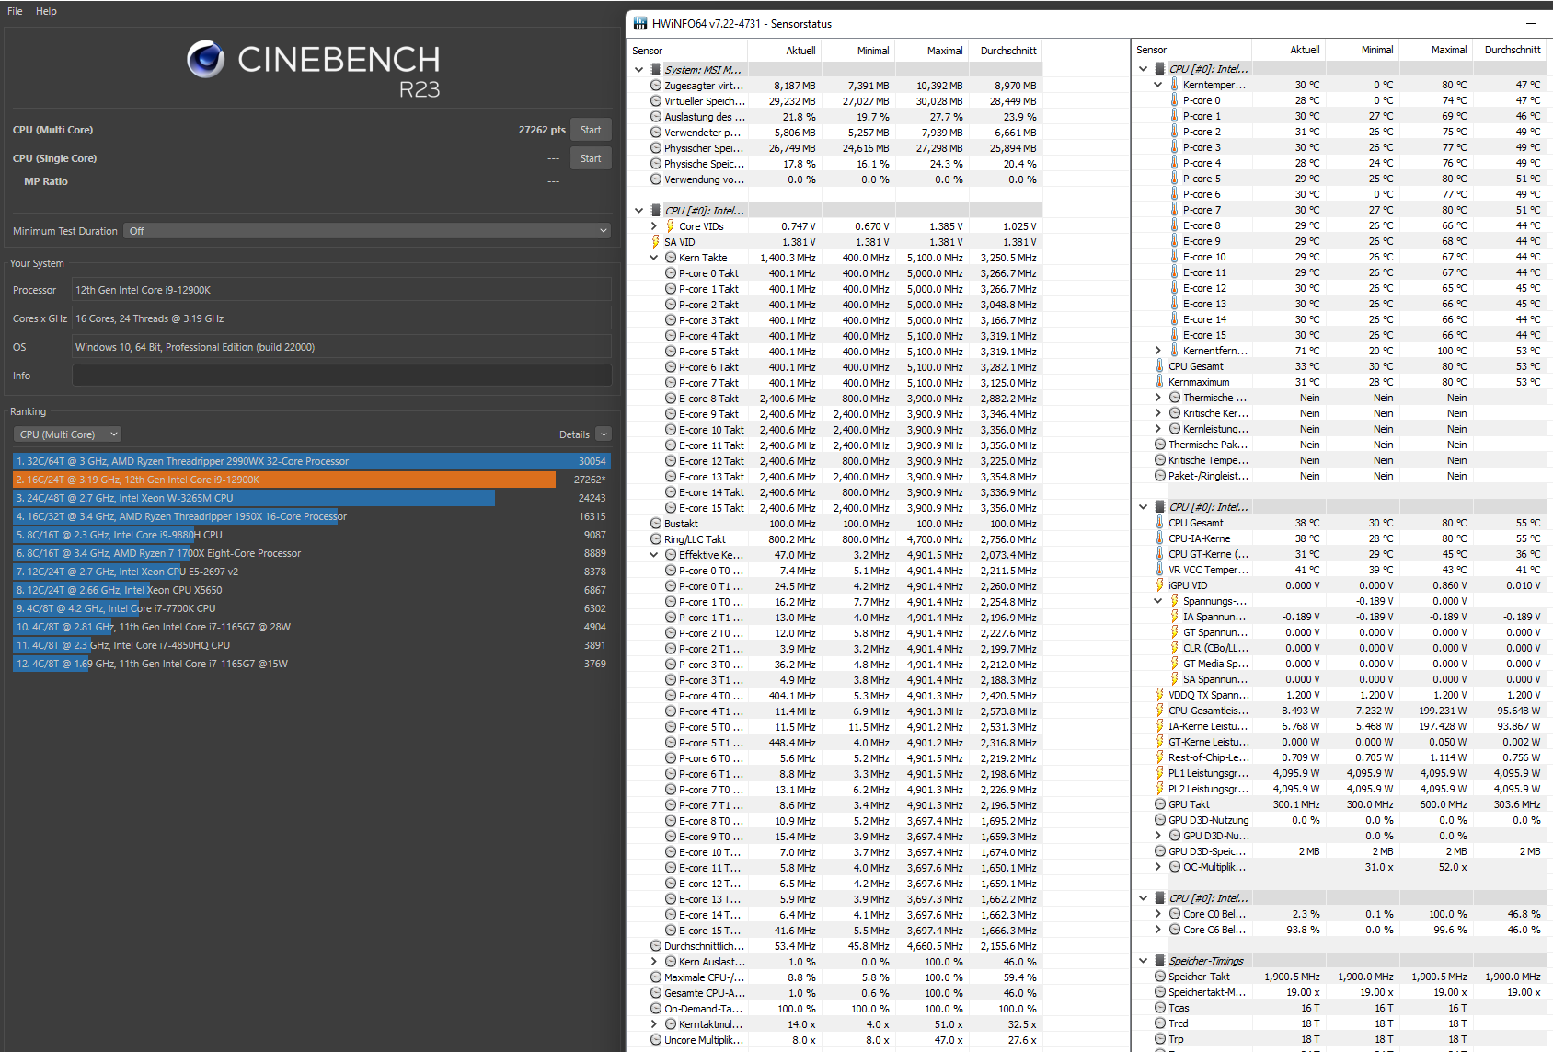
Task: Click the icon beside On-Demand-Ta...
Action: [x=656, y=1009]
